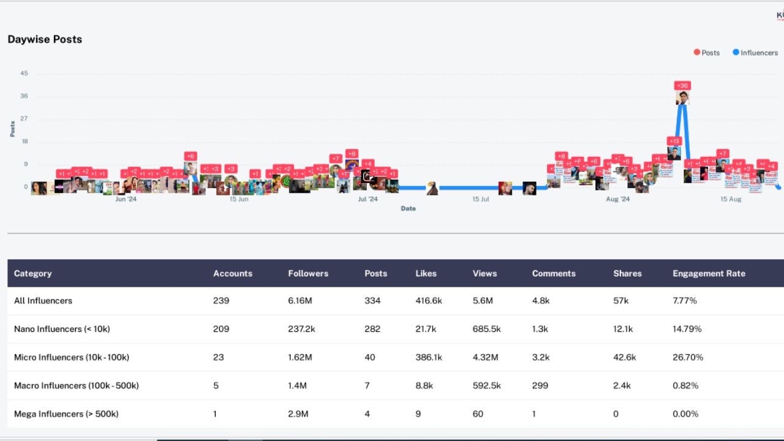Select the Macro Influencers (100k - 500k) row
Screen dimensions: 784x441
[x=396, y=385]
